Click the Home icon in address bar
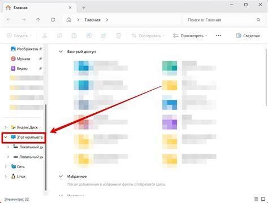The height and width of the screenshot is (203, 268). (69, 20)
